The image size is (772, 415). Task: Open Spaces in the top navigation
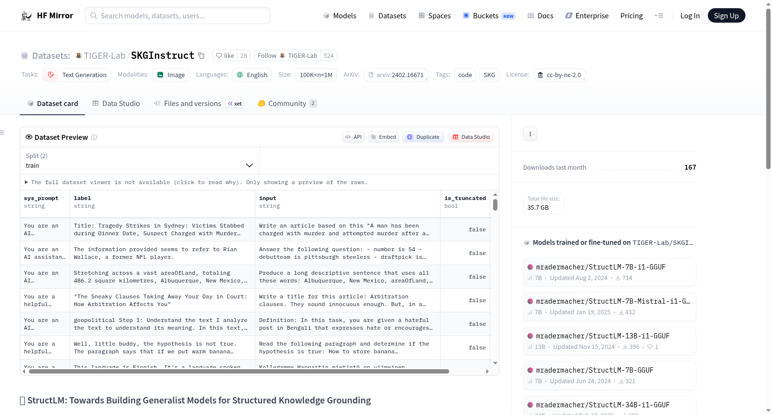tap(435, 16)
